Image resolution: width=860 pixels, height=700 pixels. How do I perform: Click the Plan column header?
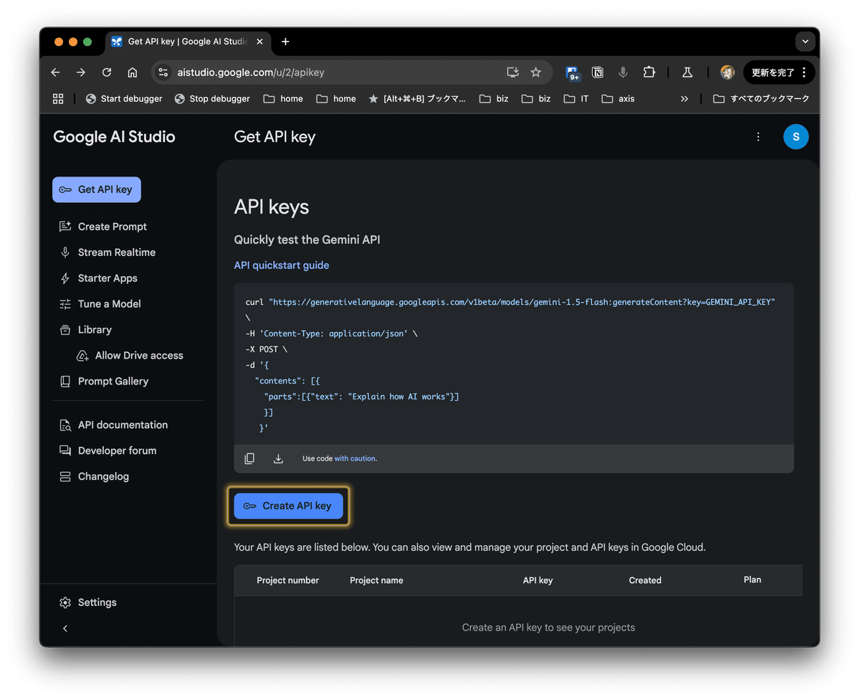click(x=752, y=580)
